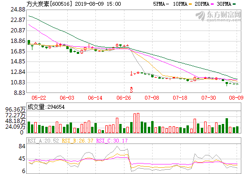This screenshot has height=174, width=248.
Task: Click the 8.83 price axis label
Action: [20, 92]
